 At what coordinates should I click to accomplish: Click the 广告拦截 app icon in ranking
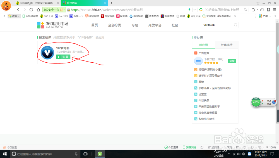click(x=198, y=61)
